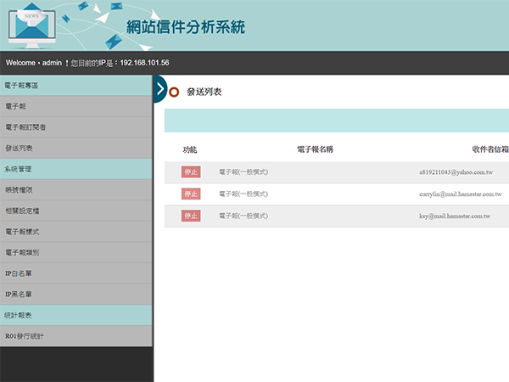Open R01發行統計 report
The height and width of the screenshot is (382, 509).
click(x=76, y=336)
